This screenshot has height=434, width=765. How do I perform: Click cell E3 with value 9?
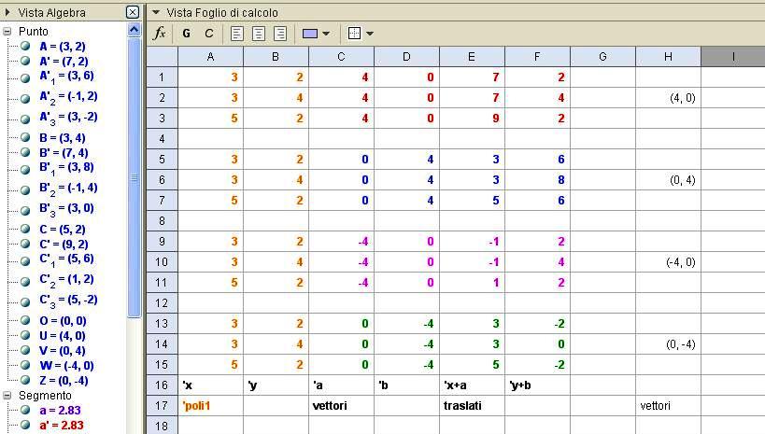(x=472, y=119)
